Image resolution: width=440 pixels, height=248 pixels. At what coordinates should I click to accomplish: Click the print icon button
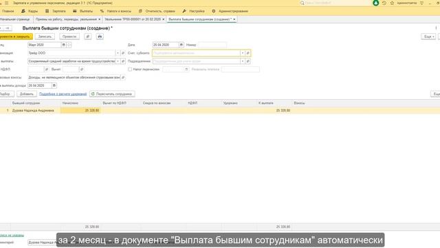[100, 37]
